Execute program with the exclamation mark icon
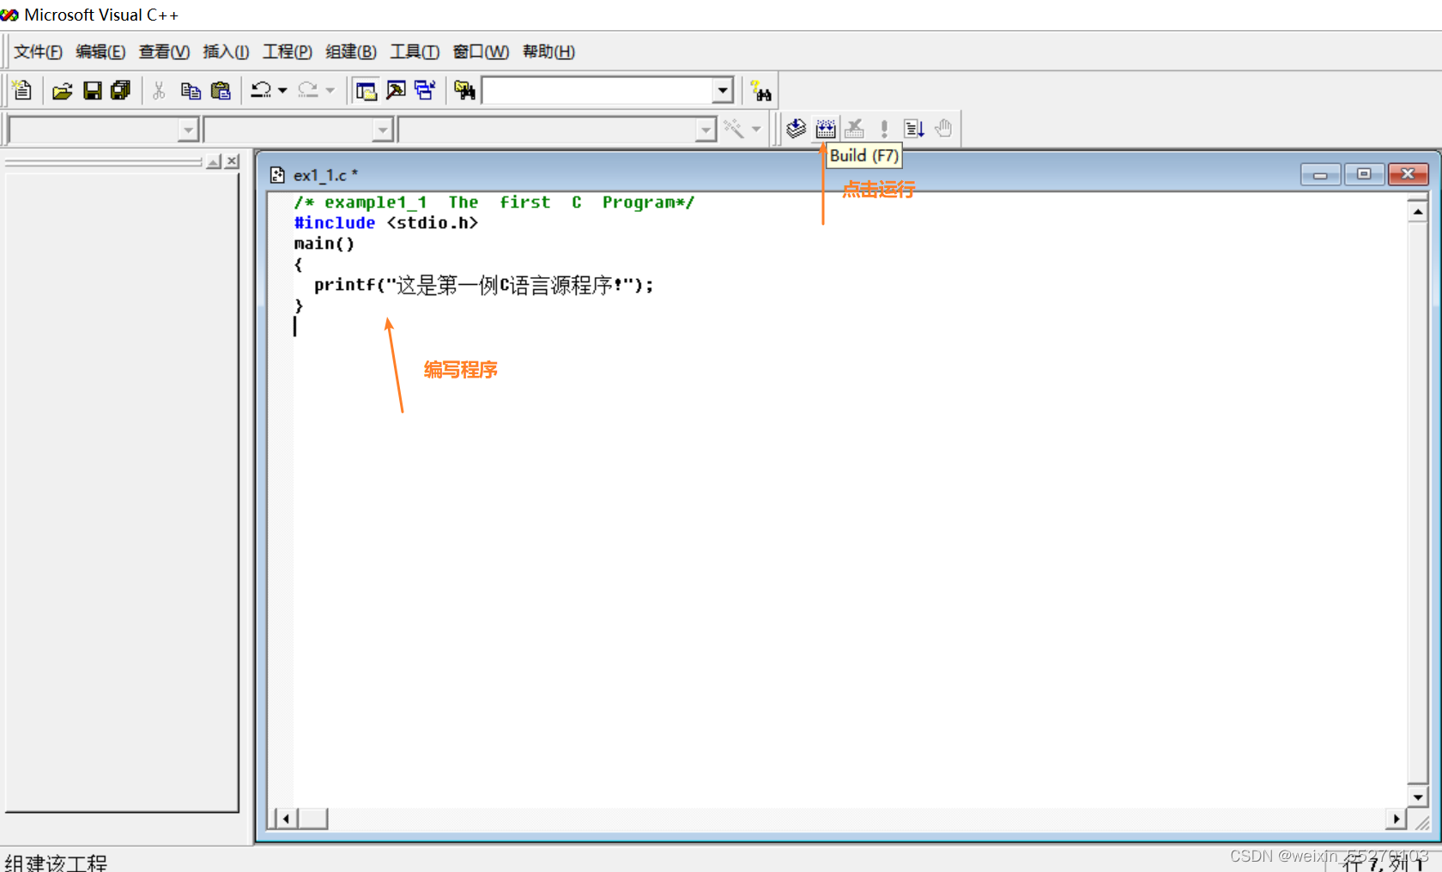 [884, 129]
